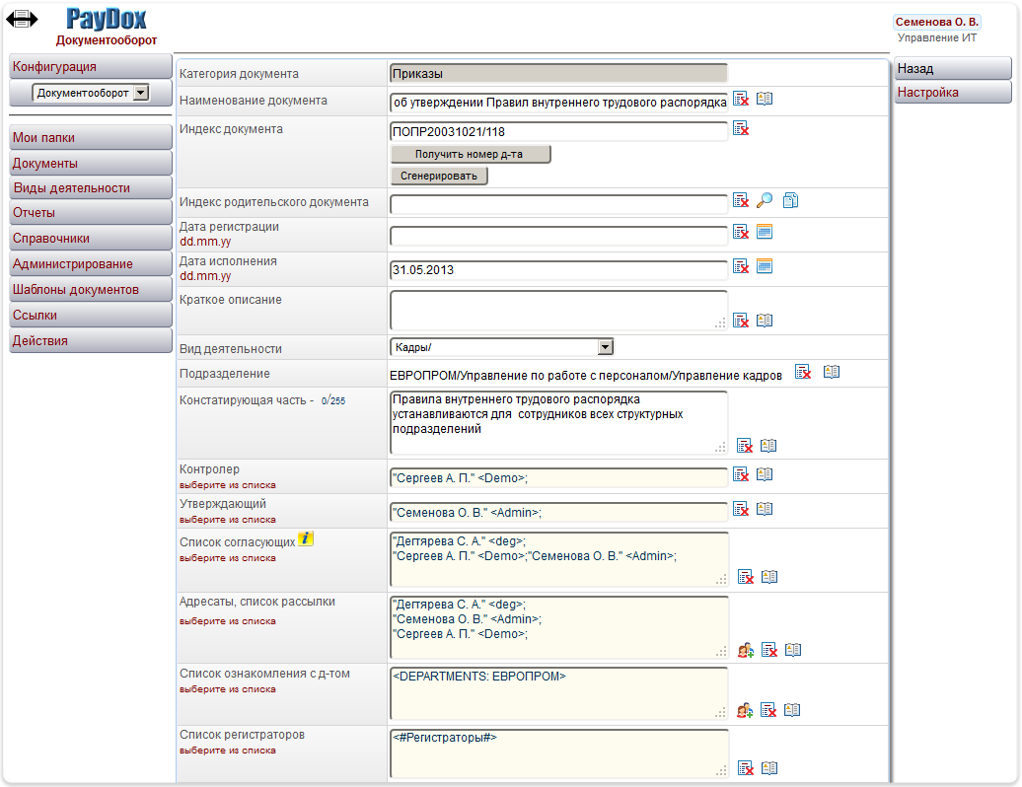Click info icon next to Список согласующих
Image resolution: width=1022 pixels, height=787 pixels.
[306, 538]
